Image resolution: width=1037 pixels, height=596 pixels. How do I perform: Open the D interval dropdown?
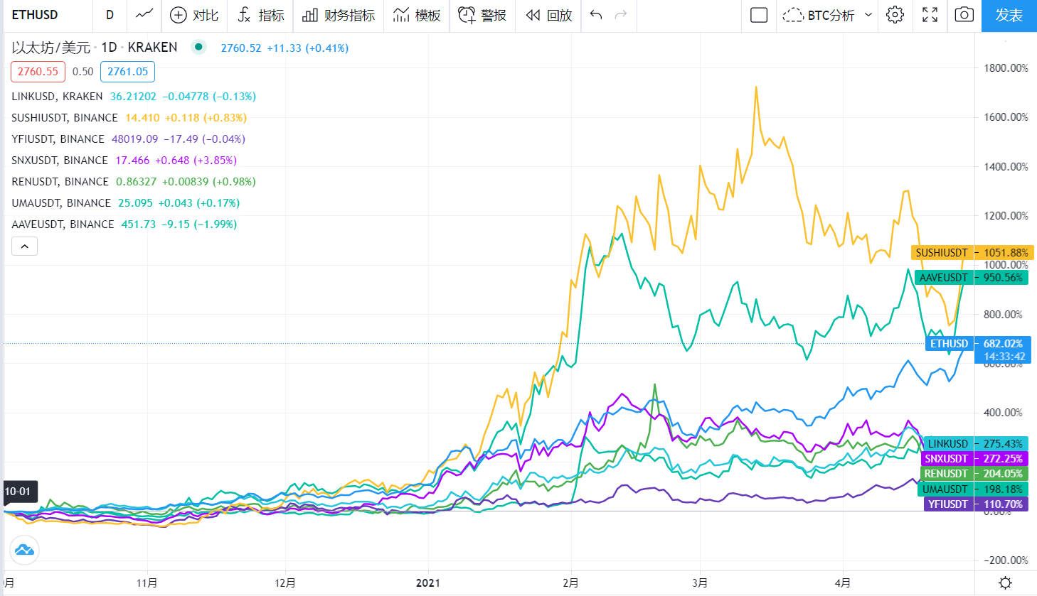click(110, 16)
